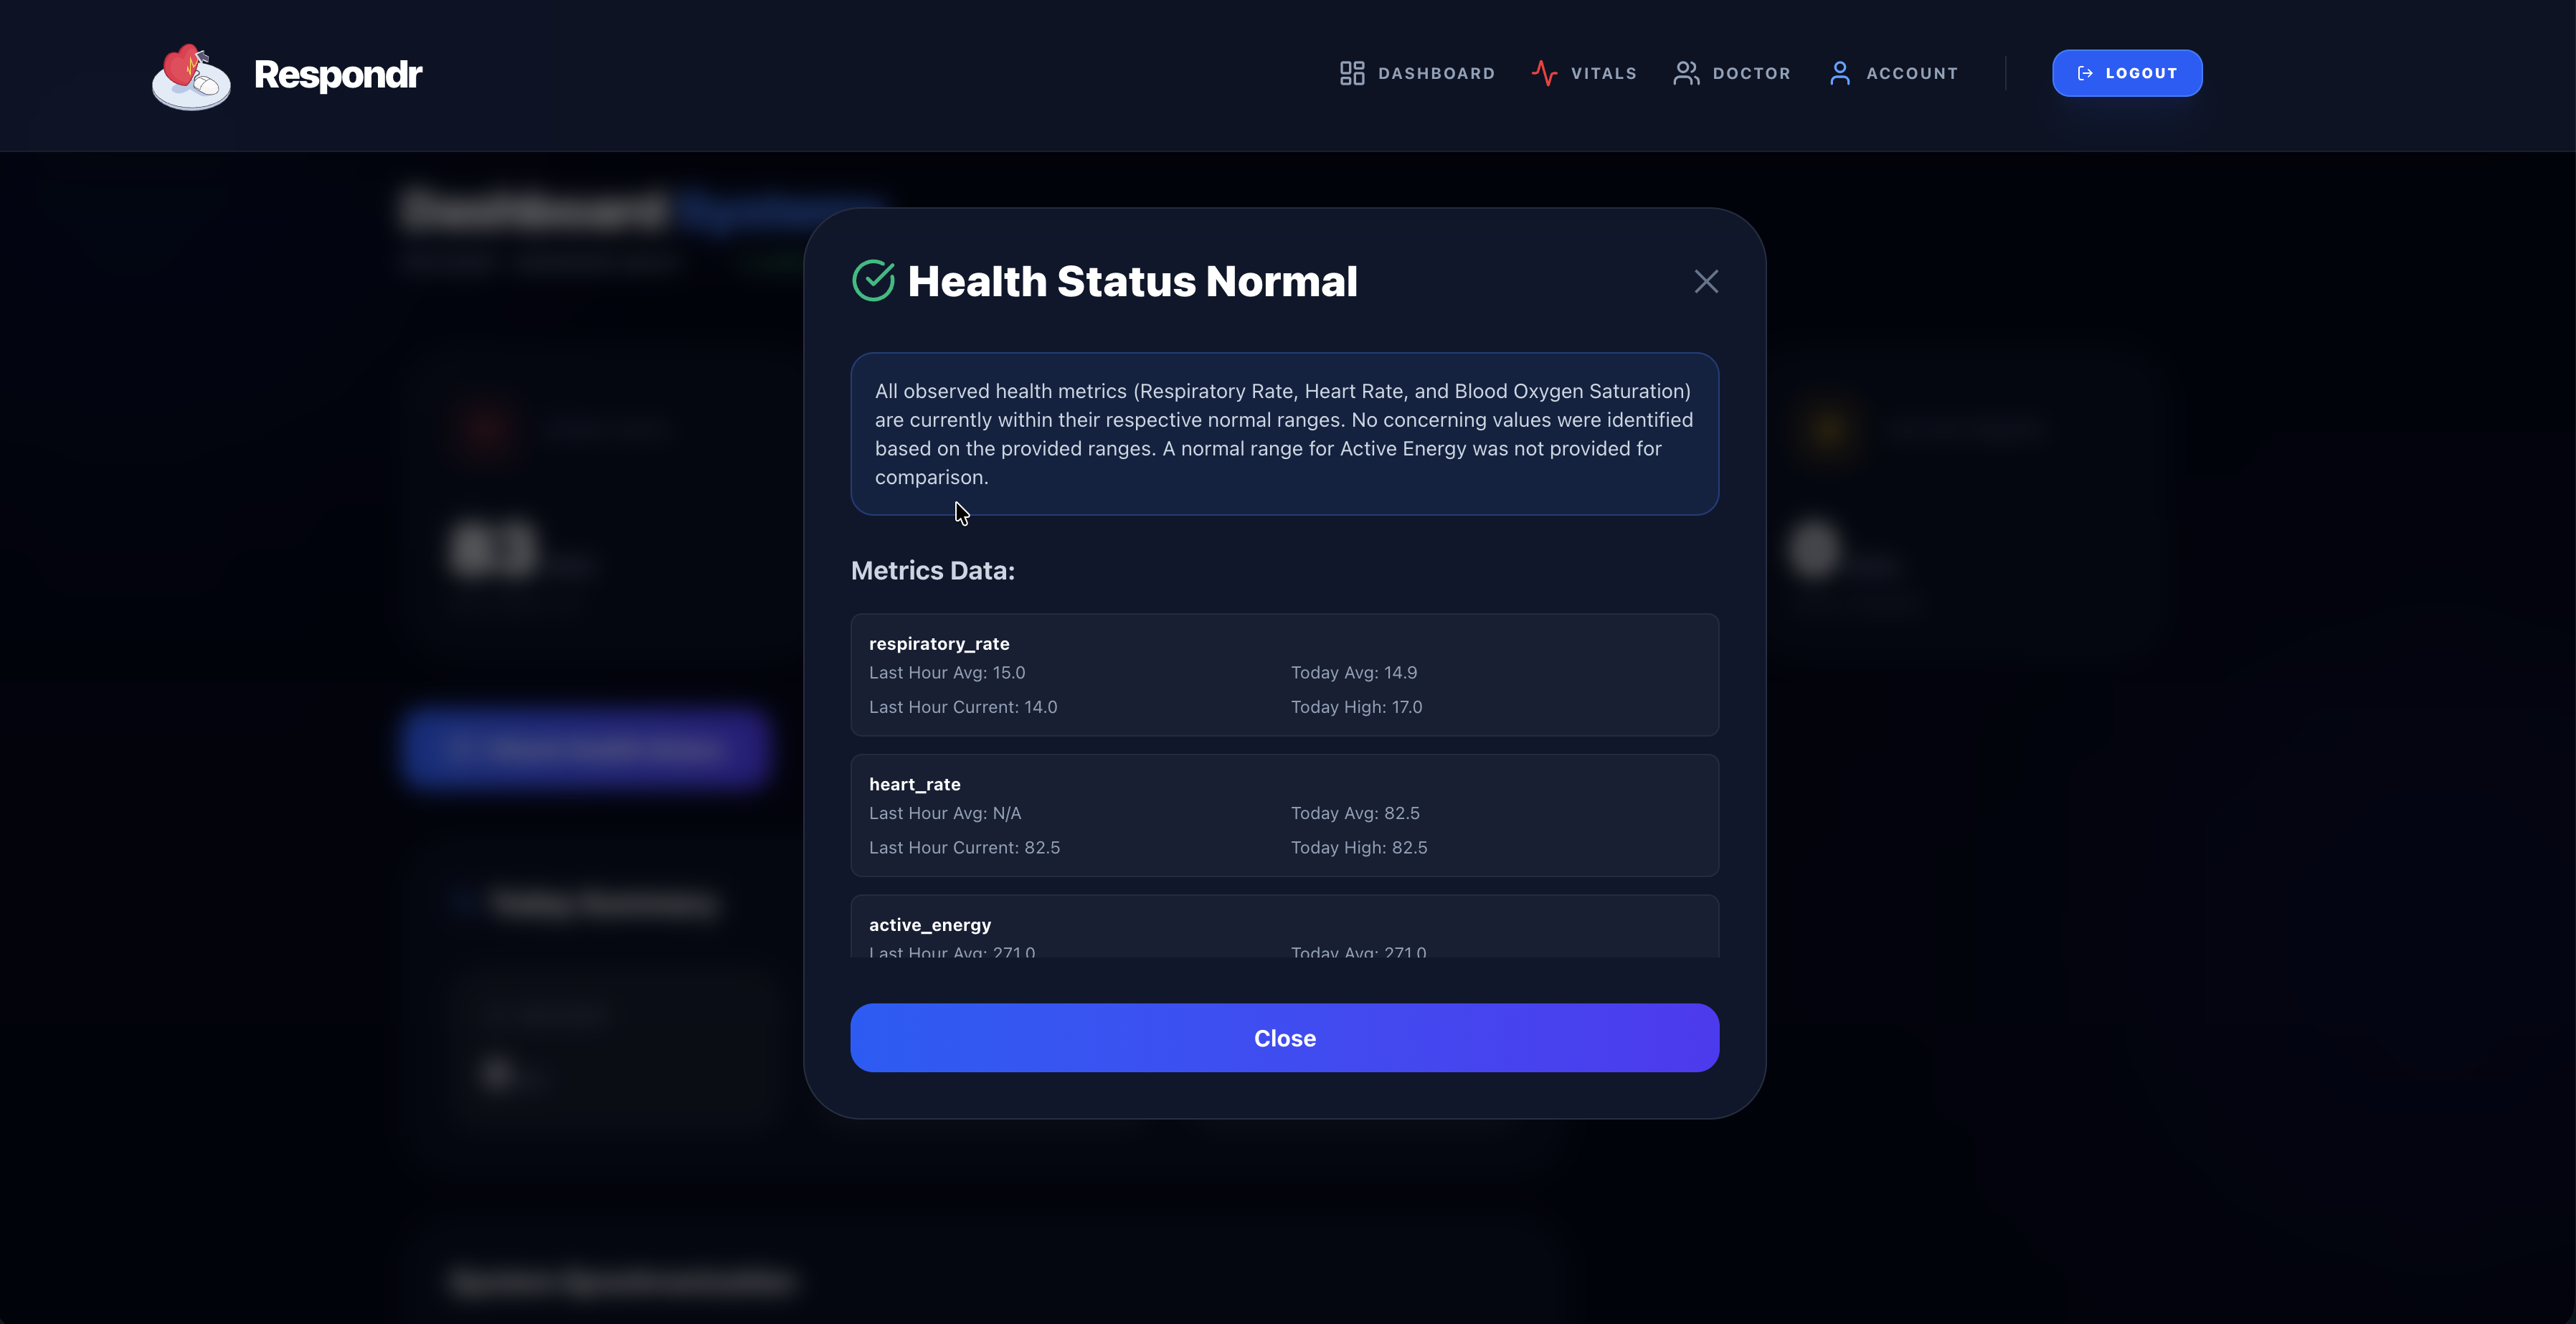The height and width of the screenshot is (1324, 2576).
Task: Click the Respondr brand name
Action: pos(338,74)
